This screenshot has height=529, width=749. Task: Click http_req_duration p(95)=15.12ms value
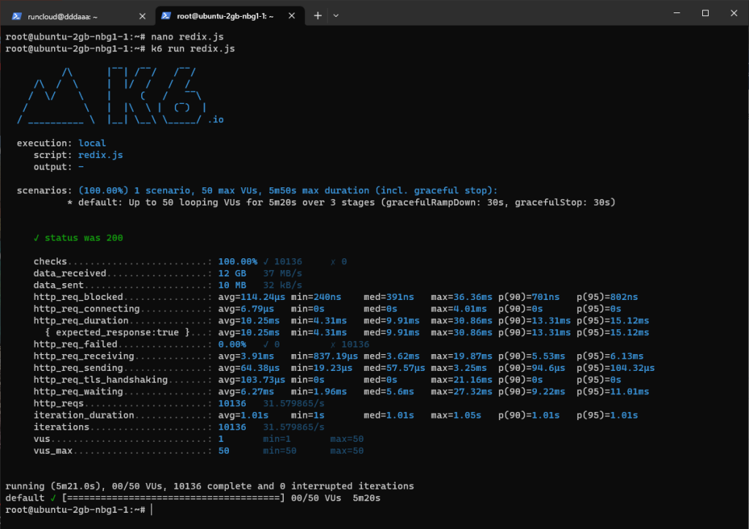(x=613, y=320)
